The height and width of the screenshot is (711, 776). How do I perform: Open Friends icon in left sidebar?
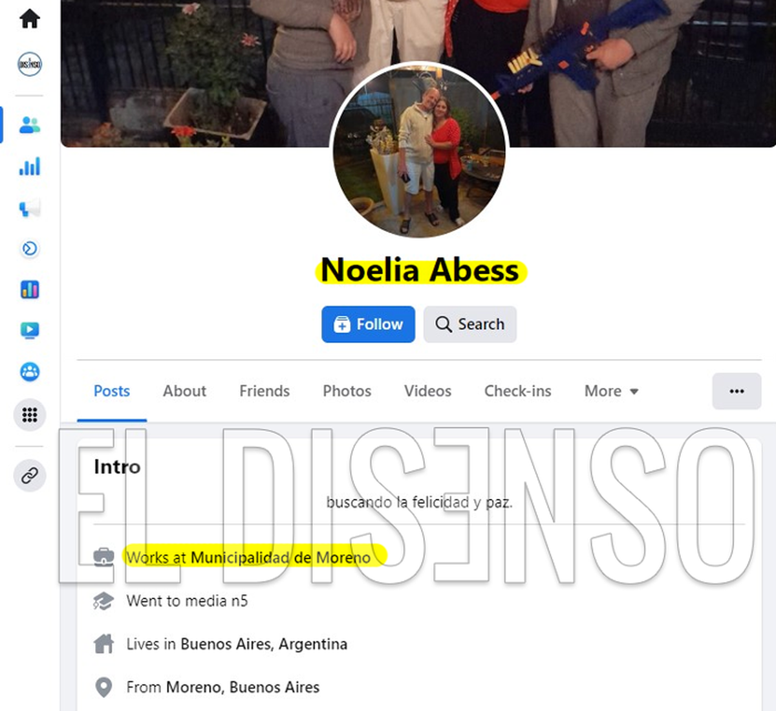pyautogui.click(x=30, y=125)
